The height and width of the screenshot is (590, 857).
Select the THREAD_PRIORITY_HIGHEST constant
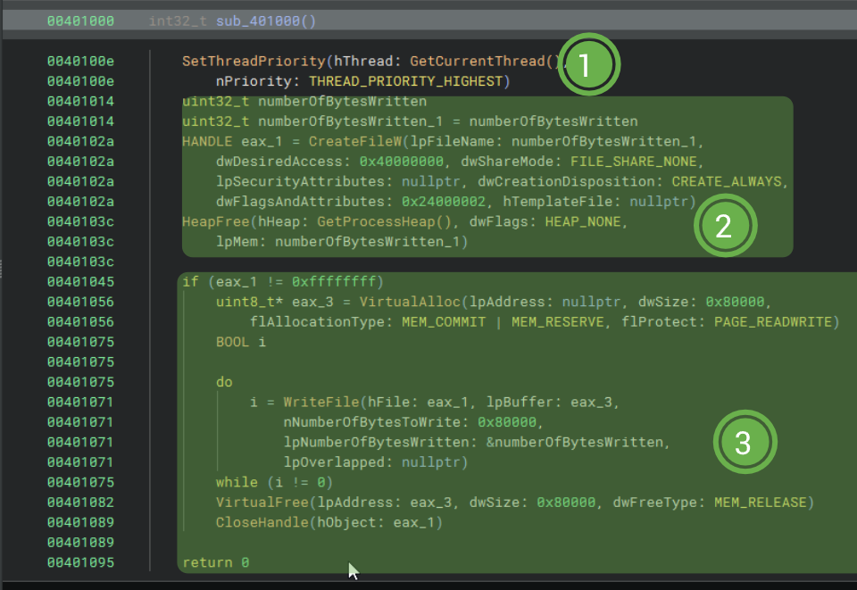(408, 82)
